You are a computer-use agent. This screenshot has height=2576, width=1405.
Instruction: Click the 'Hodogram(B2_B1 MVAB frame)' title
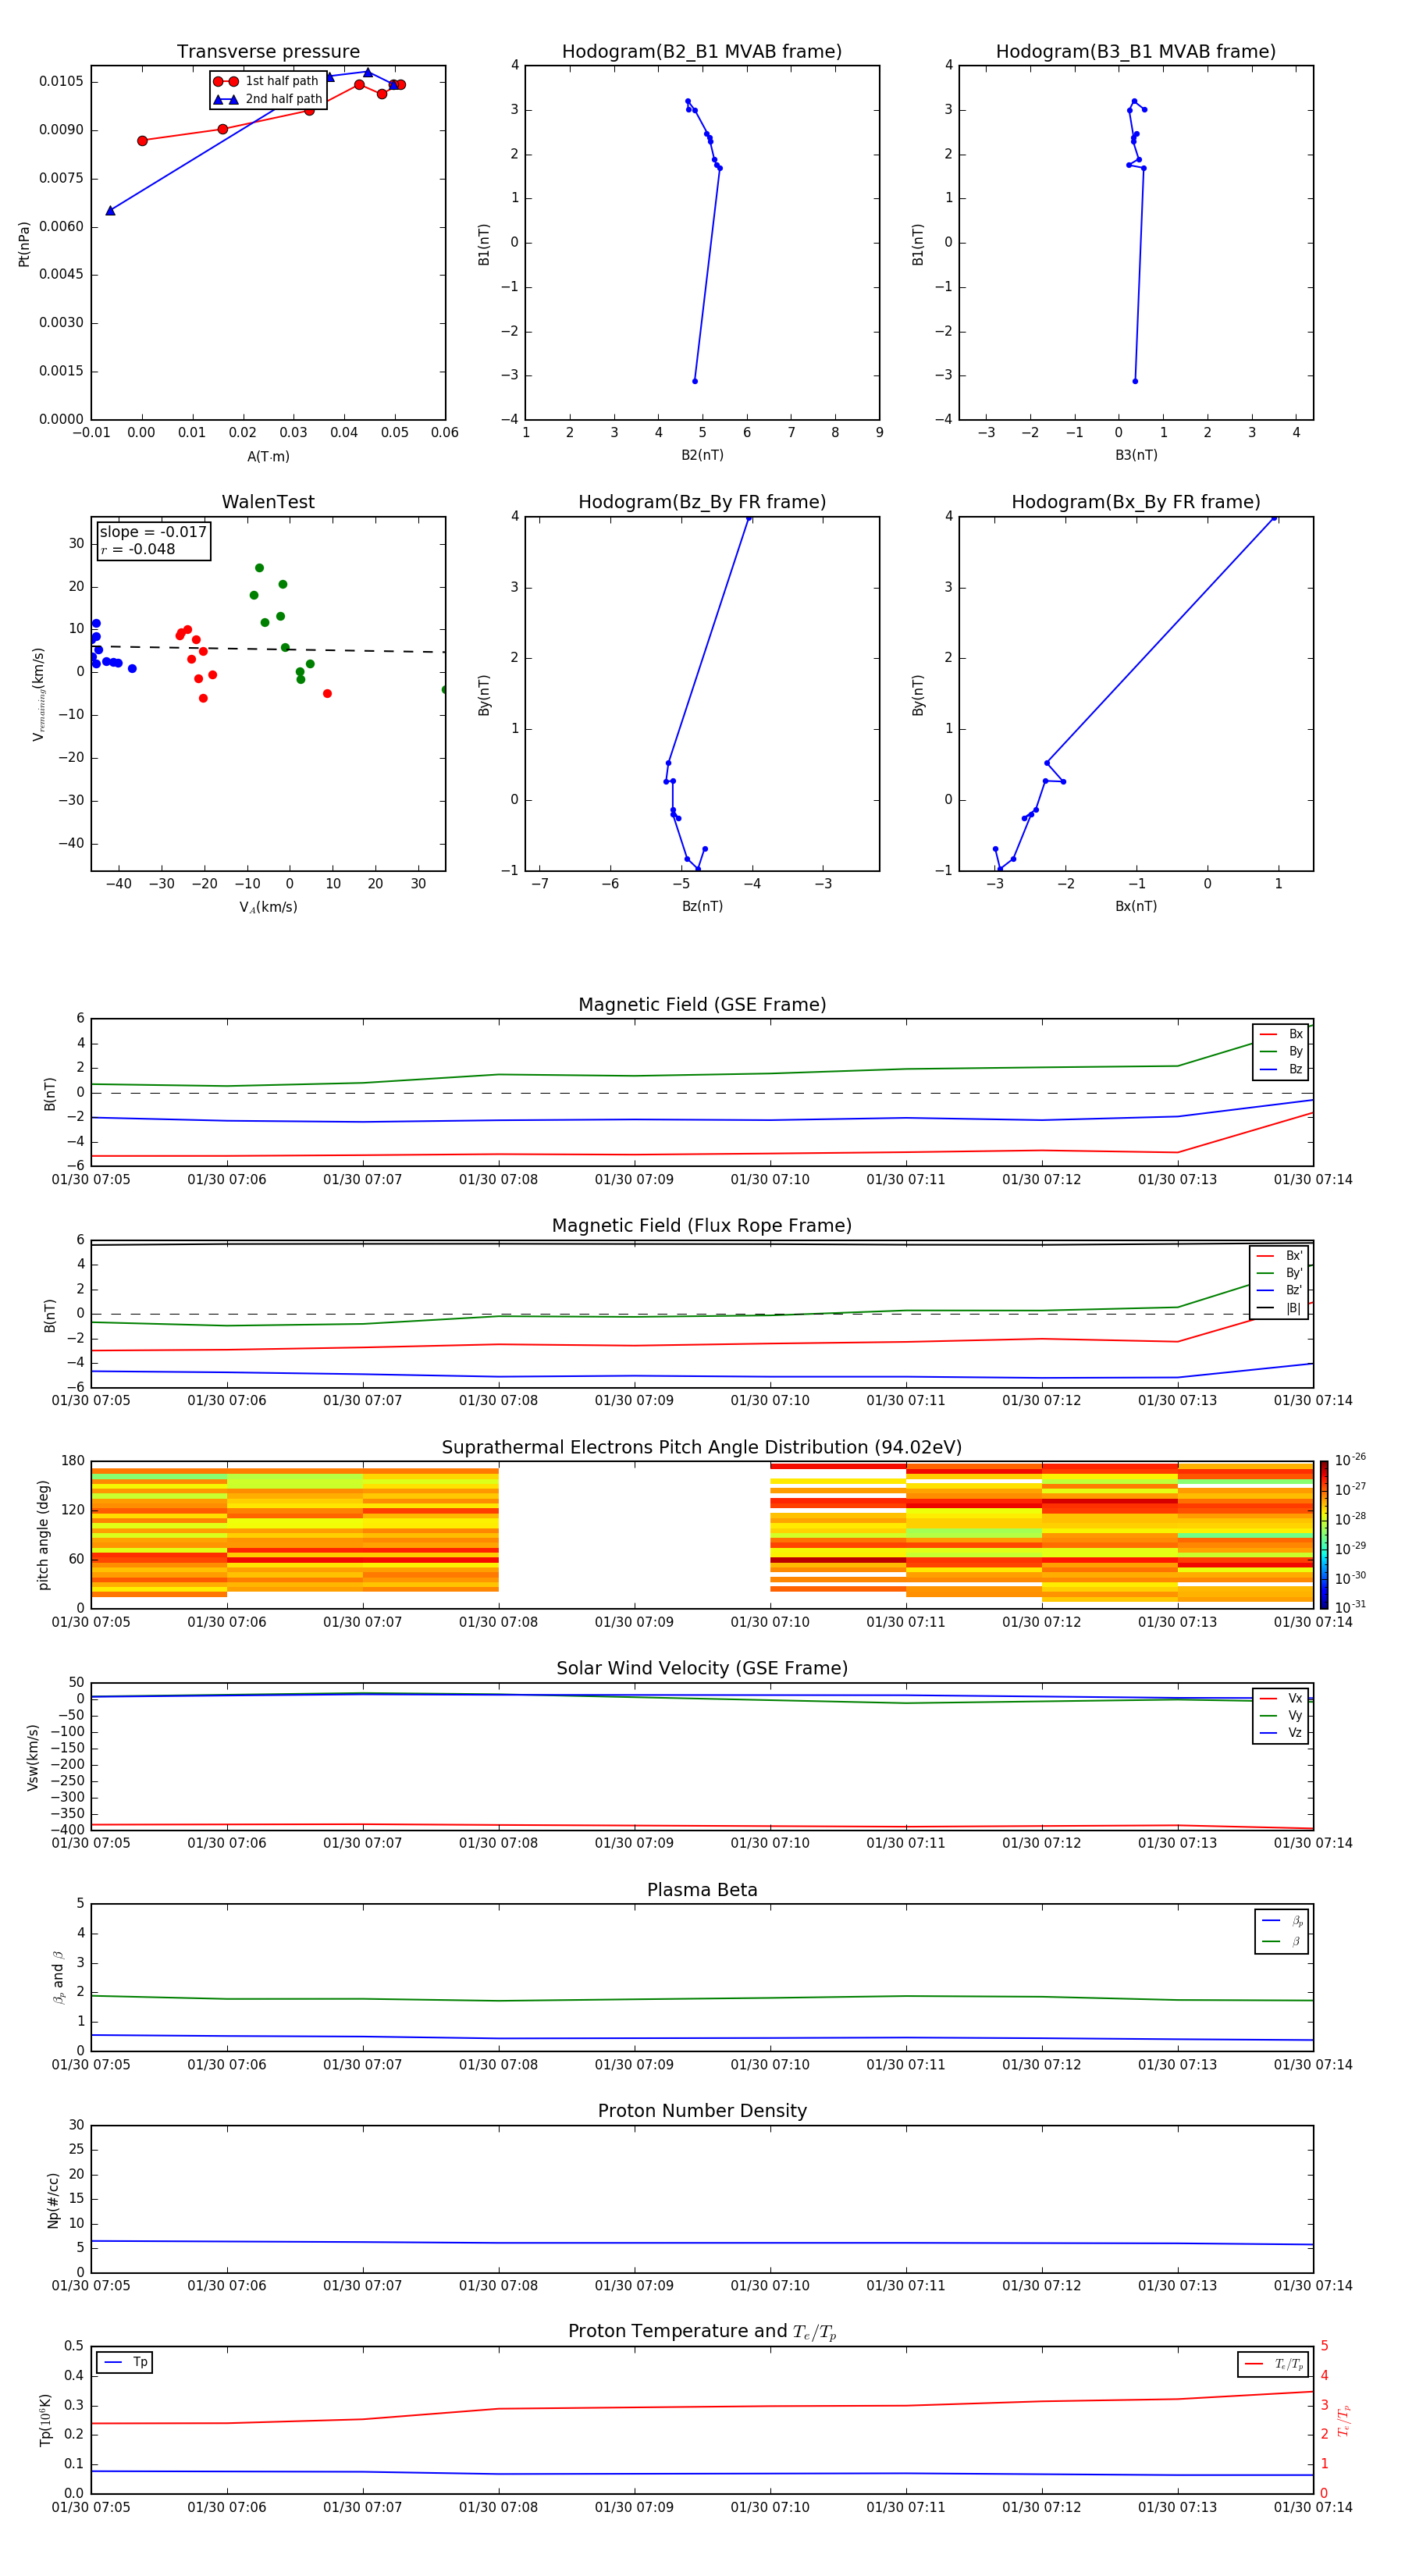click(x=702, y=52)
